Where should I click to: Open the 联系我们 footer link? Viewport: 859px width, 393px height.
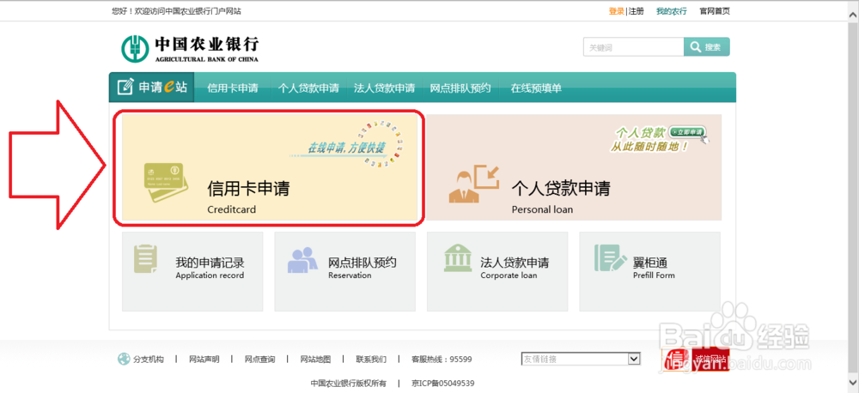tap(371, 360)
